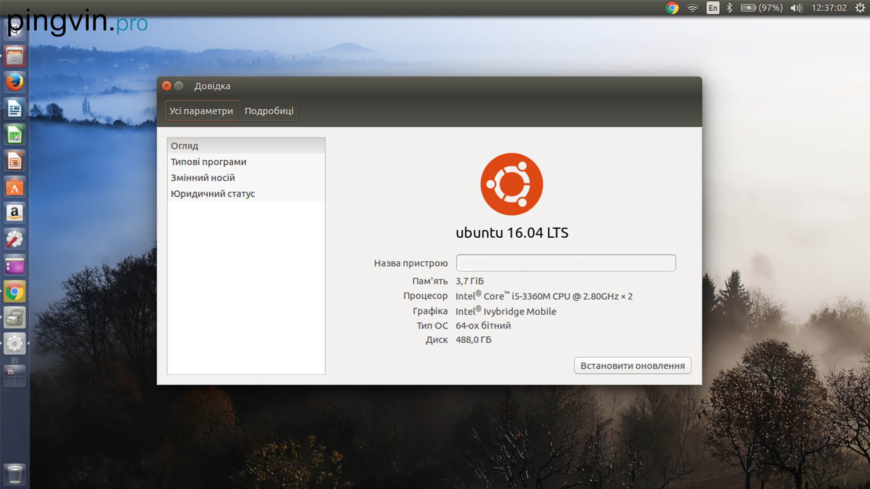Image resolution: width=870 pixels, height=489 pixels.
Task: Click the Тип ОС label
Action: 432,326
